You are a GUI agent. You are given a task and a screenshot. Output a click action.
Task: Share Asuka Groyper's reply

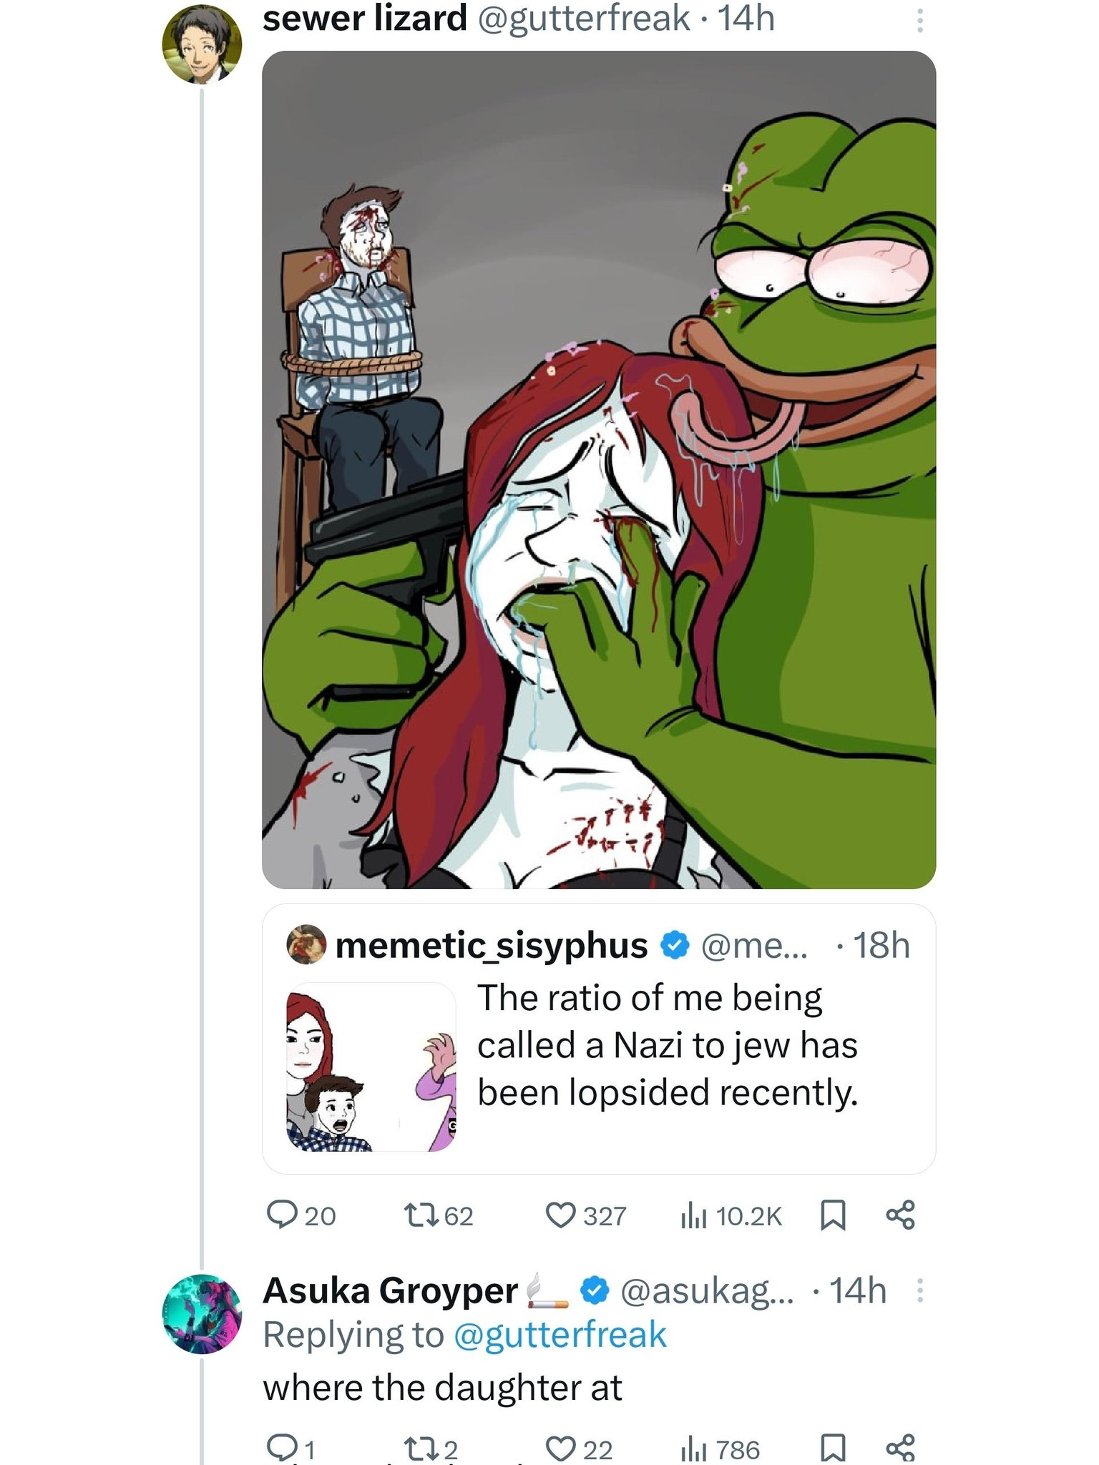coord(900,1448)
